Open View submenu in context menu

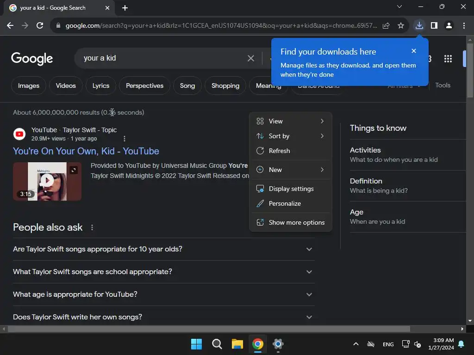pos(291,121)
